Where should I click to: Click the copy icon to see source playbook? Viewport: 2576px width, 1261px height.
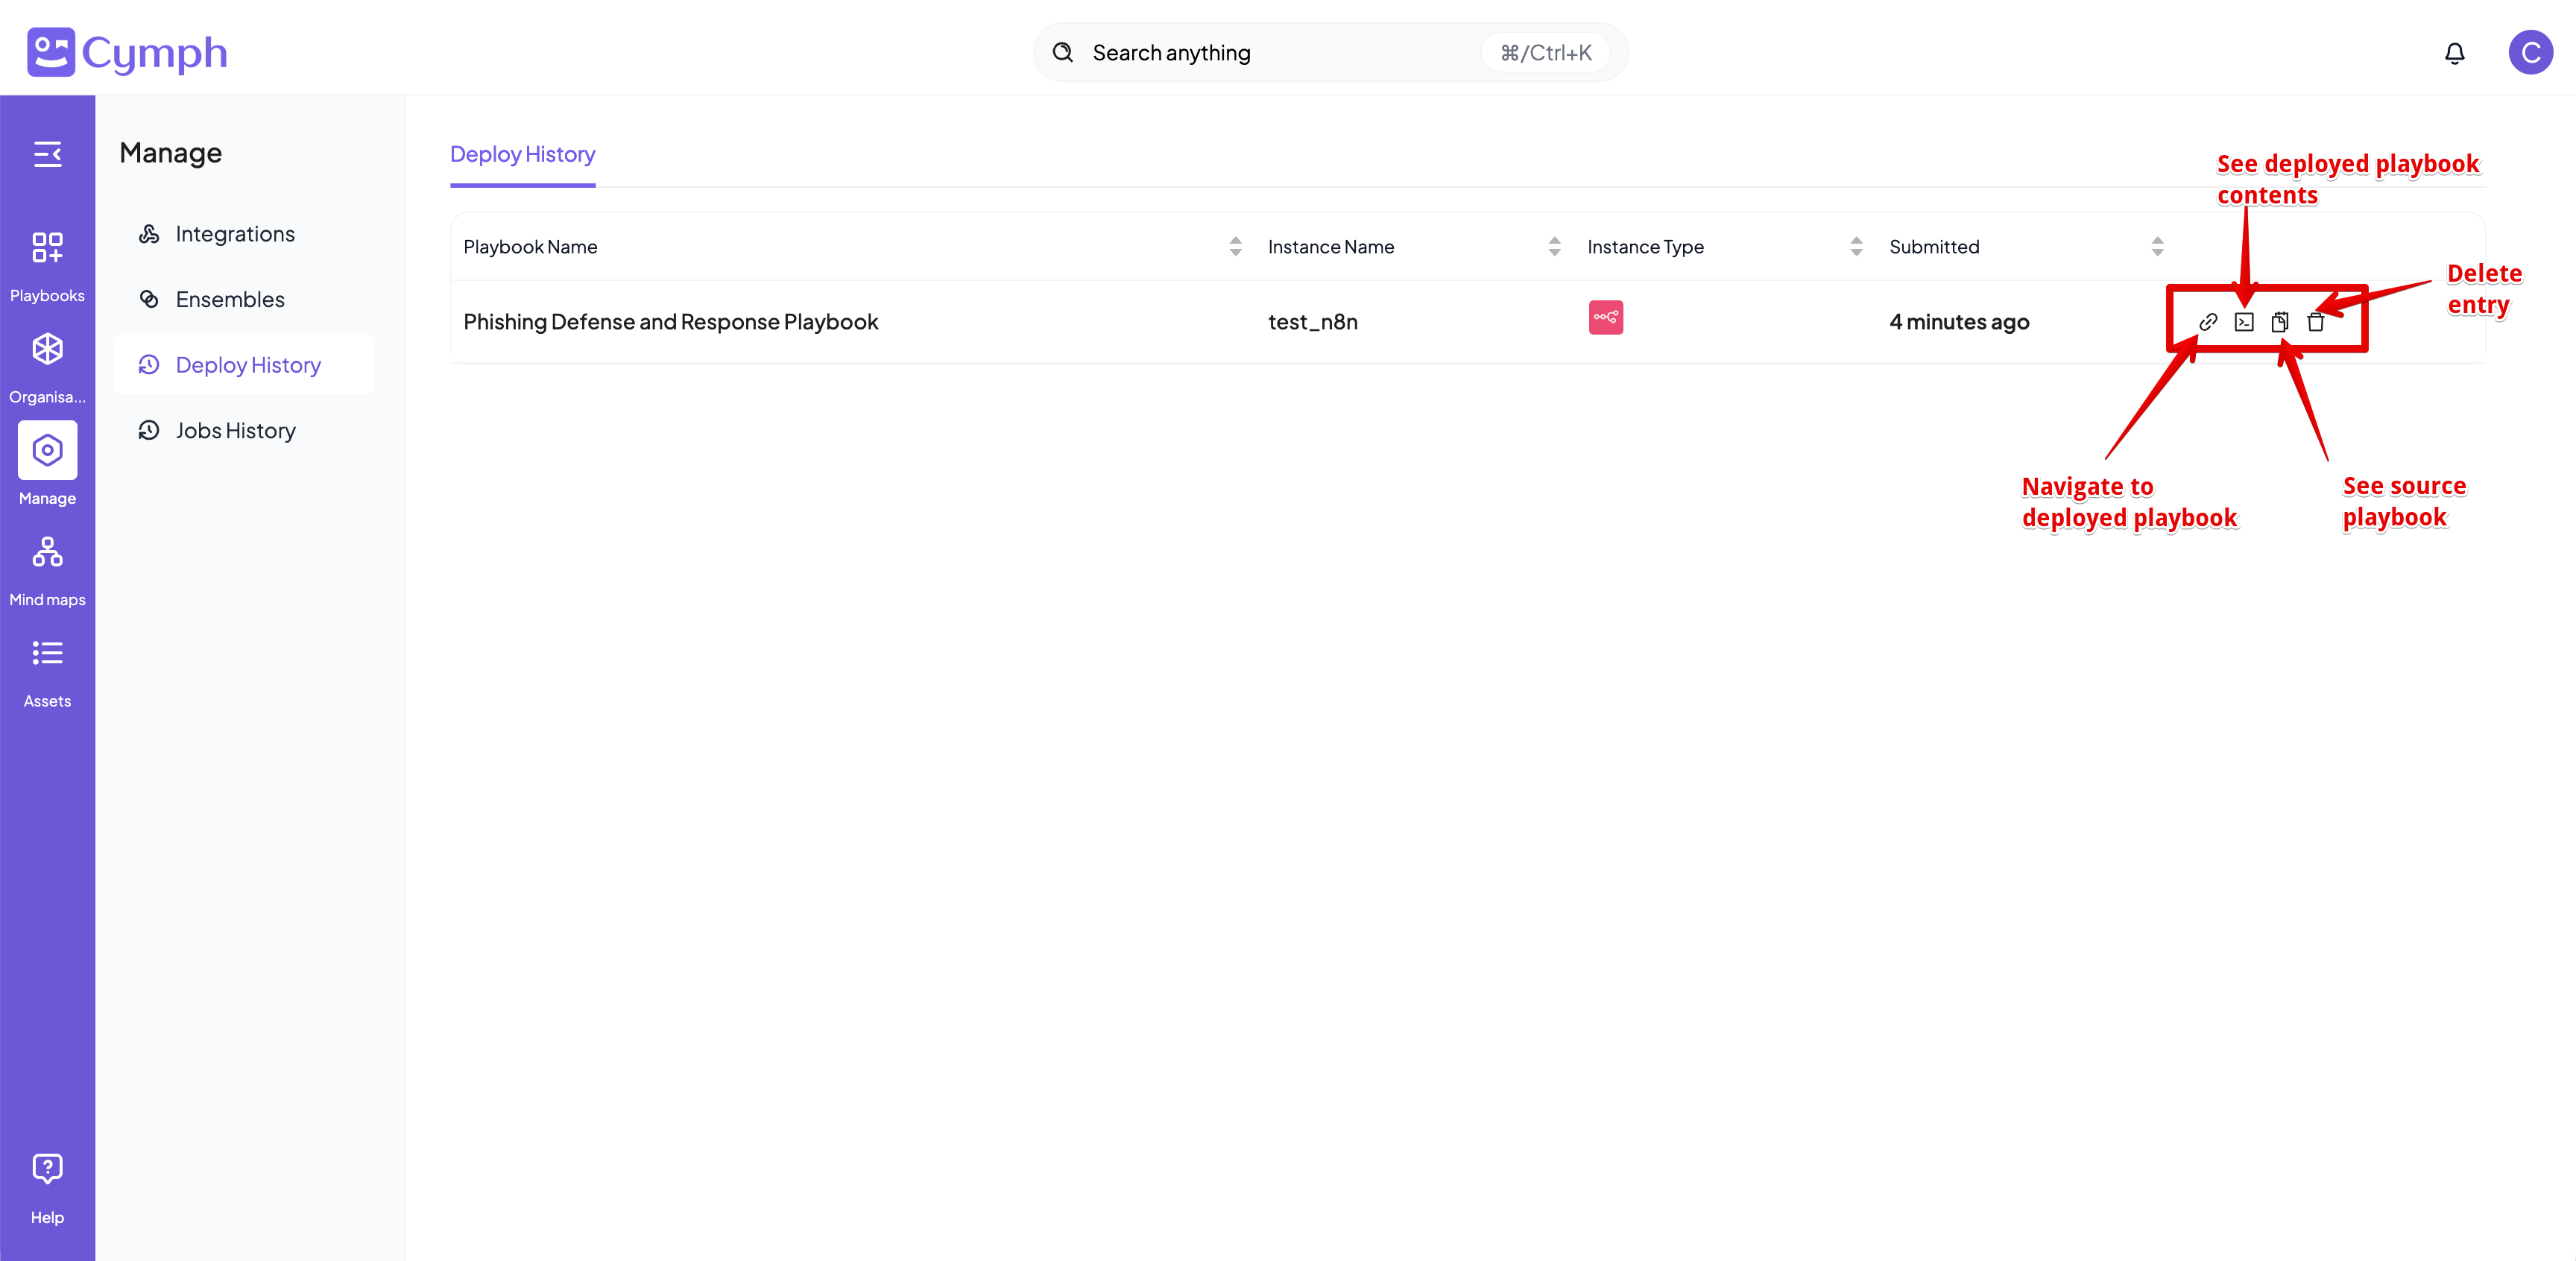[x=2280, y=322]
